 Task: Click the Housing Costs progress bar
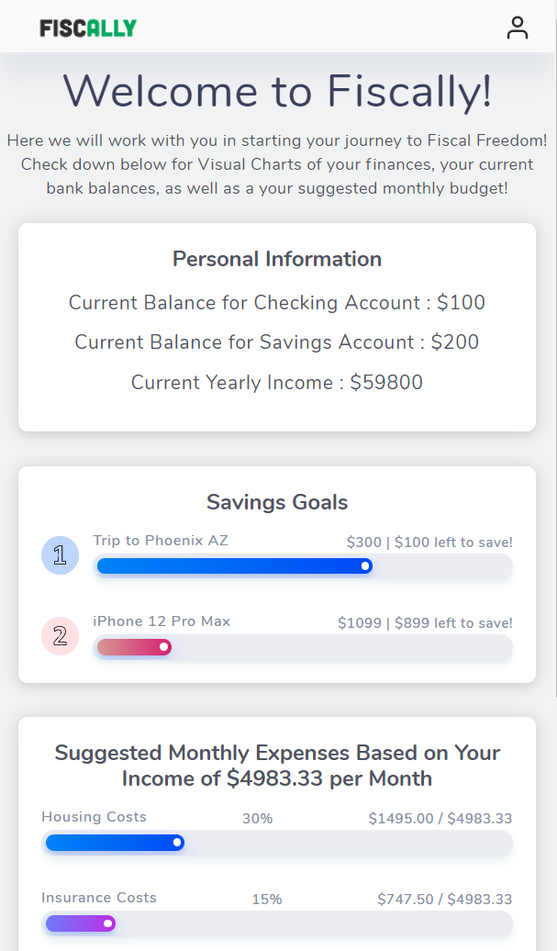click(277, 843)
